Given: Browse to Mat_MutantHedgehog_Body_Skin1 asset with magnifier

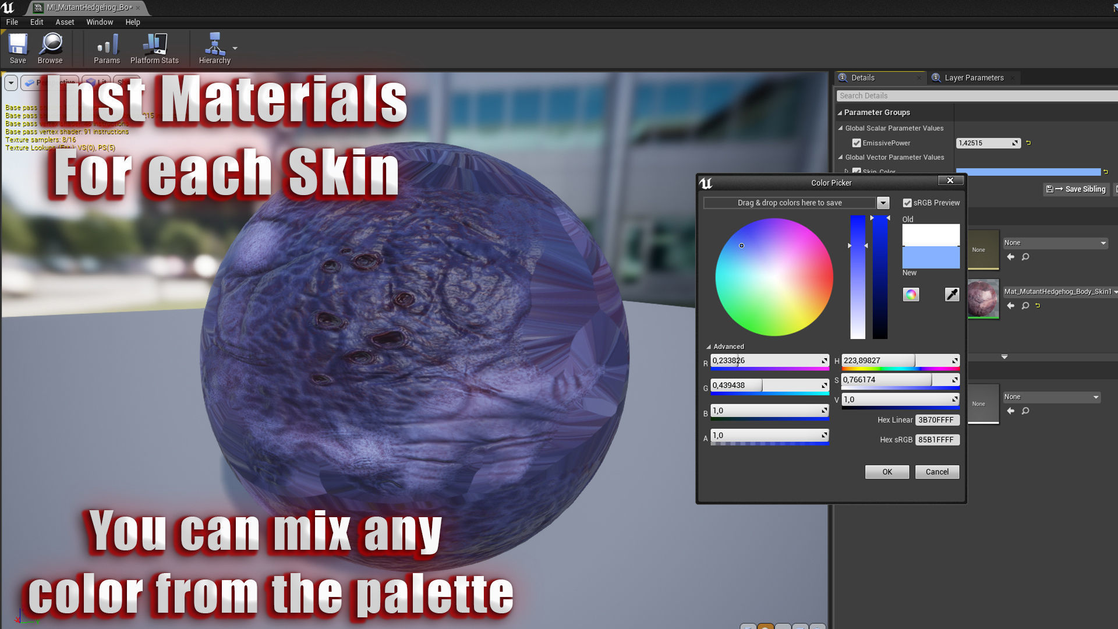Looking at the screenshot, I should click(x=1025, y=305).
